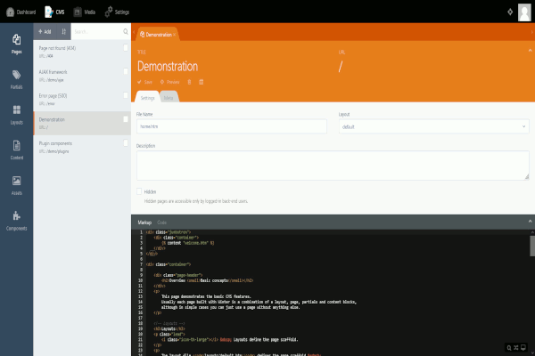Click the trash delete page icon
535x356 pixels.
(x=202, y=81)
